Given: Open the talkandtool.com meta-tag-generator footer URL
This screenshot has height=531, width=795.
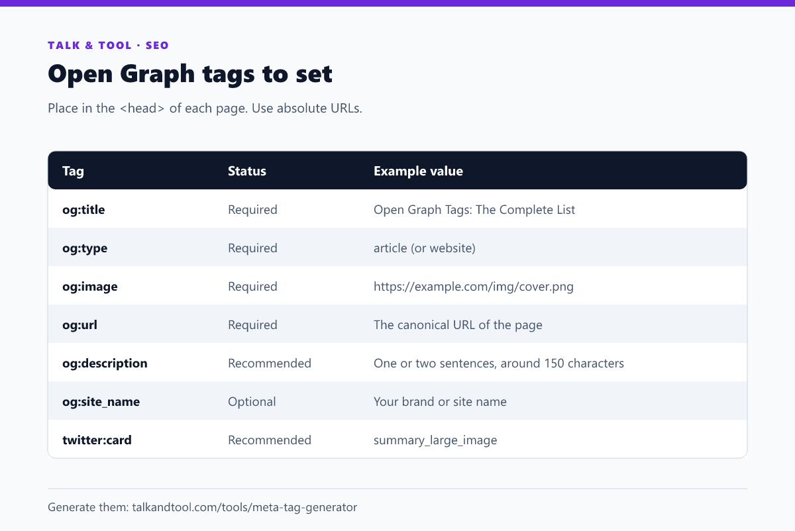Looking at the screenshot, I should 244,508.
